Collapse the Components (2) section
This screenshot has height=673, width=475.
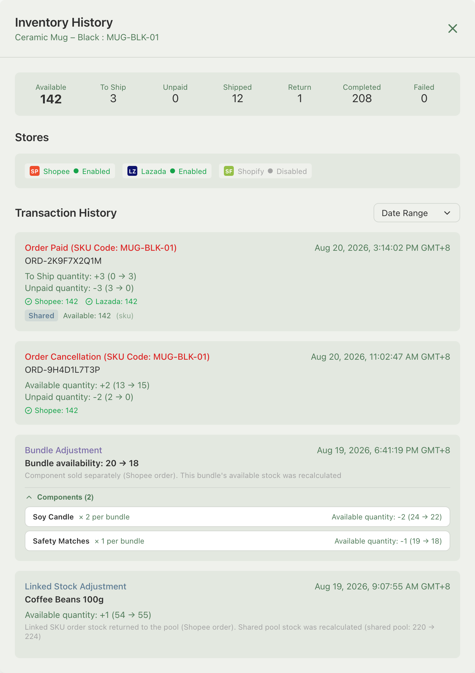point(59,497)
